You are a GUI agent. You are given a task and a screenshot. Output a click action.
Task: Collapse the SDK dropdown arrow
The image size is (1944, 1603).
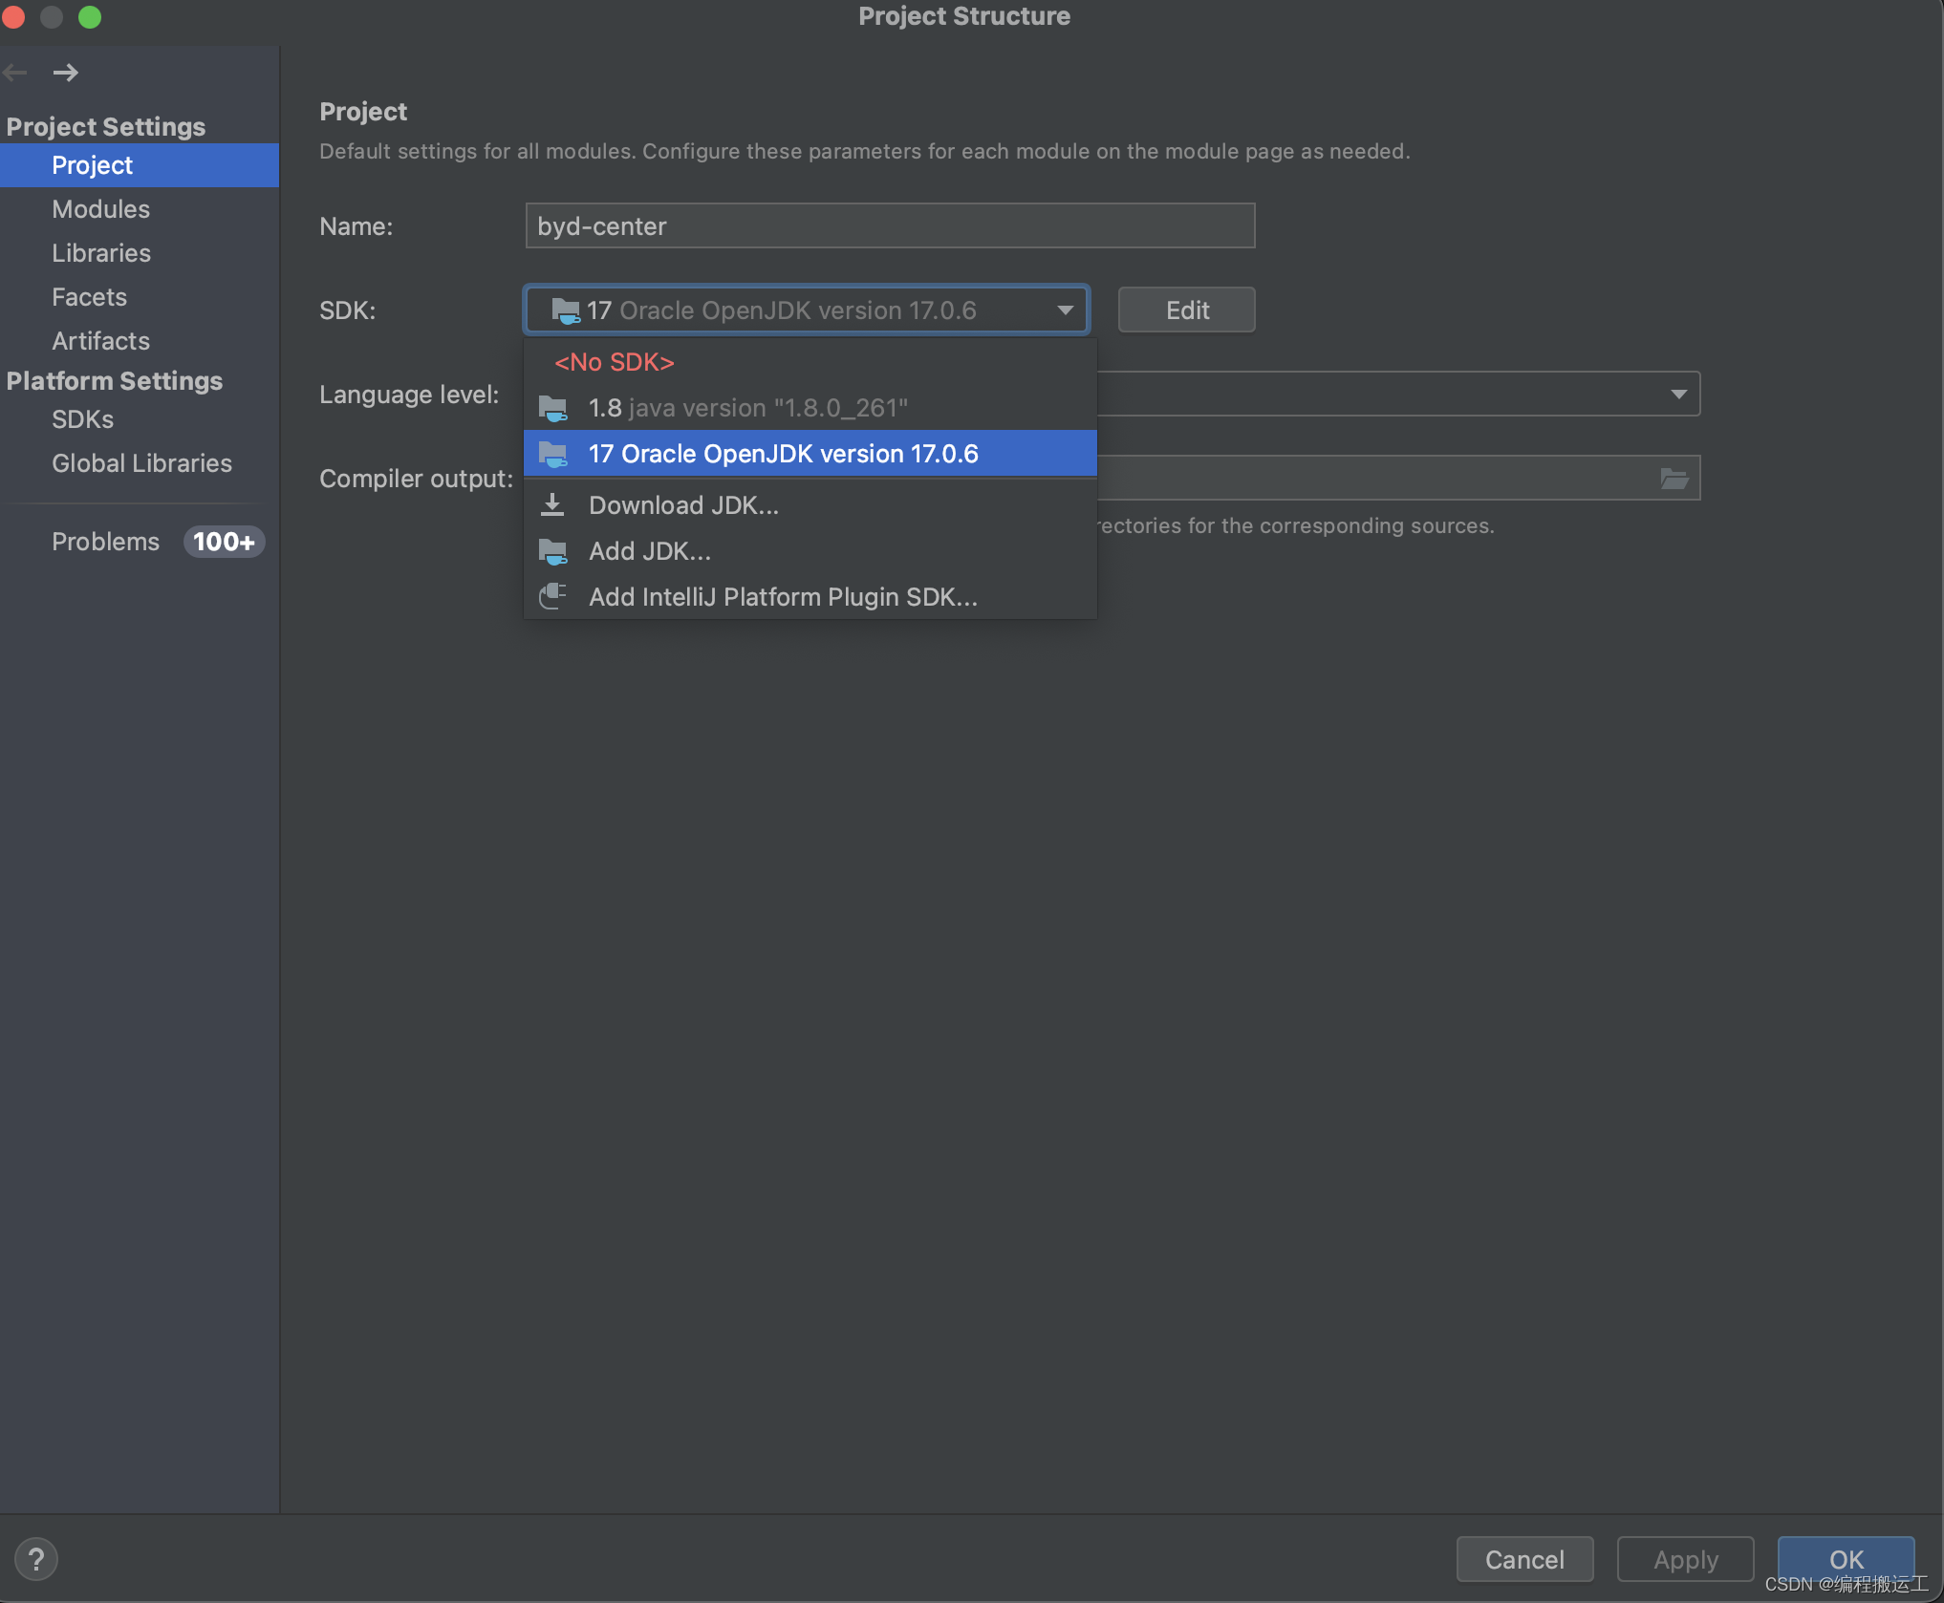[x=1065, y=310]
